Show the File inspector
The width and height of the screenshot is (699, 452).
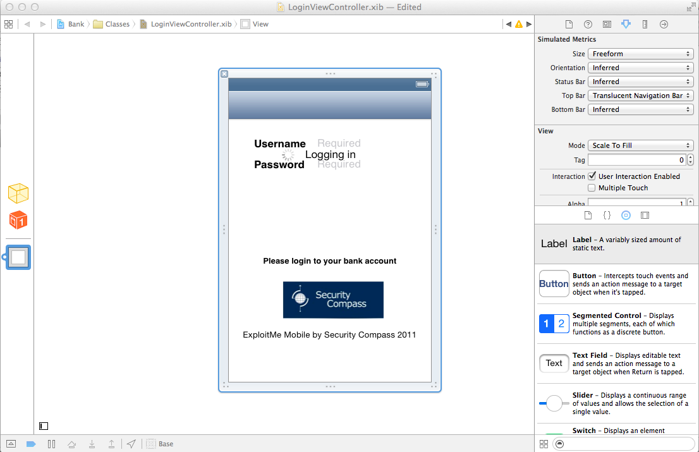[x=569, y=24]
